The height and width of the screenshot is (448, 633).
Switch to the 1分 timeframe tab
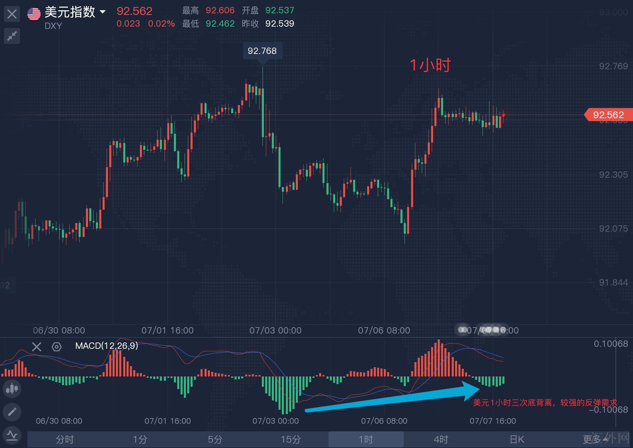pos(140,440)
